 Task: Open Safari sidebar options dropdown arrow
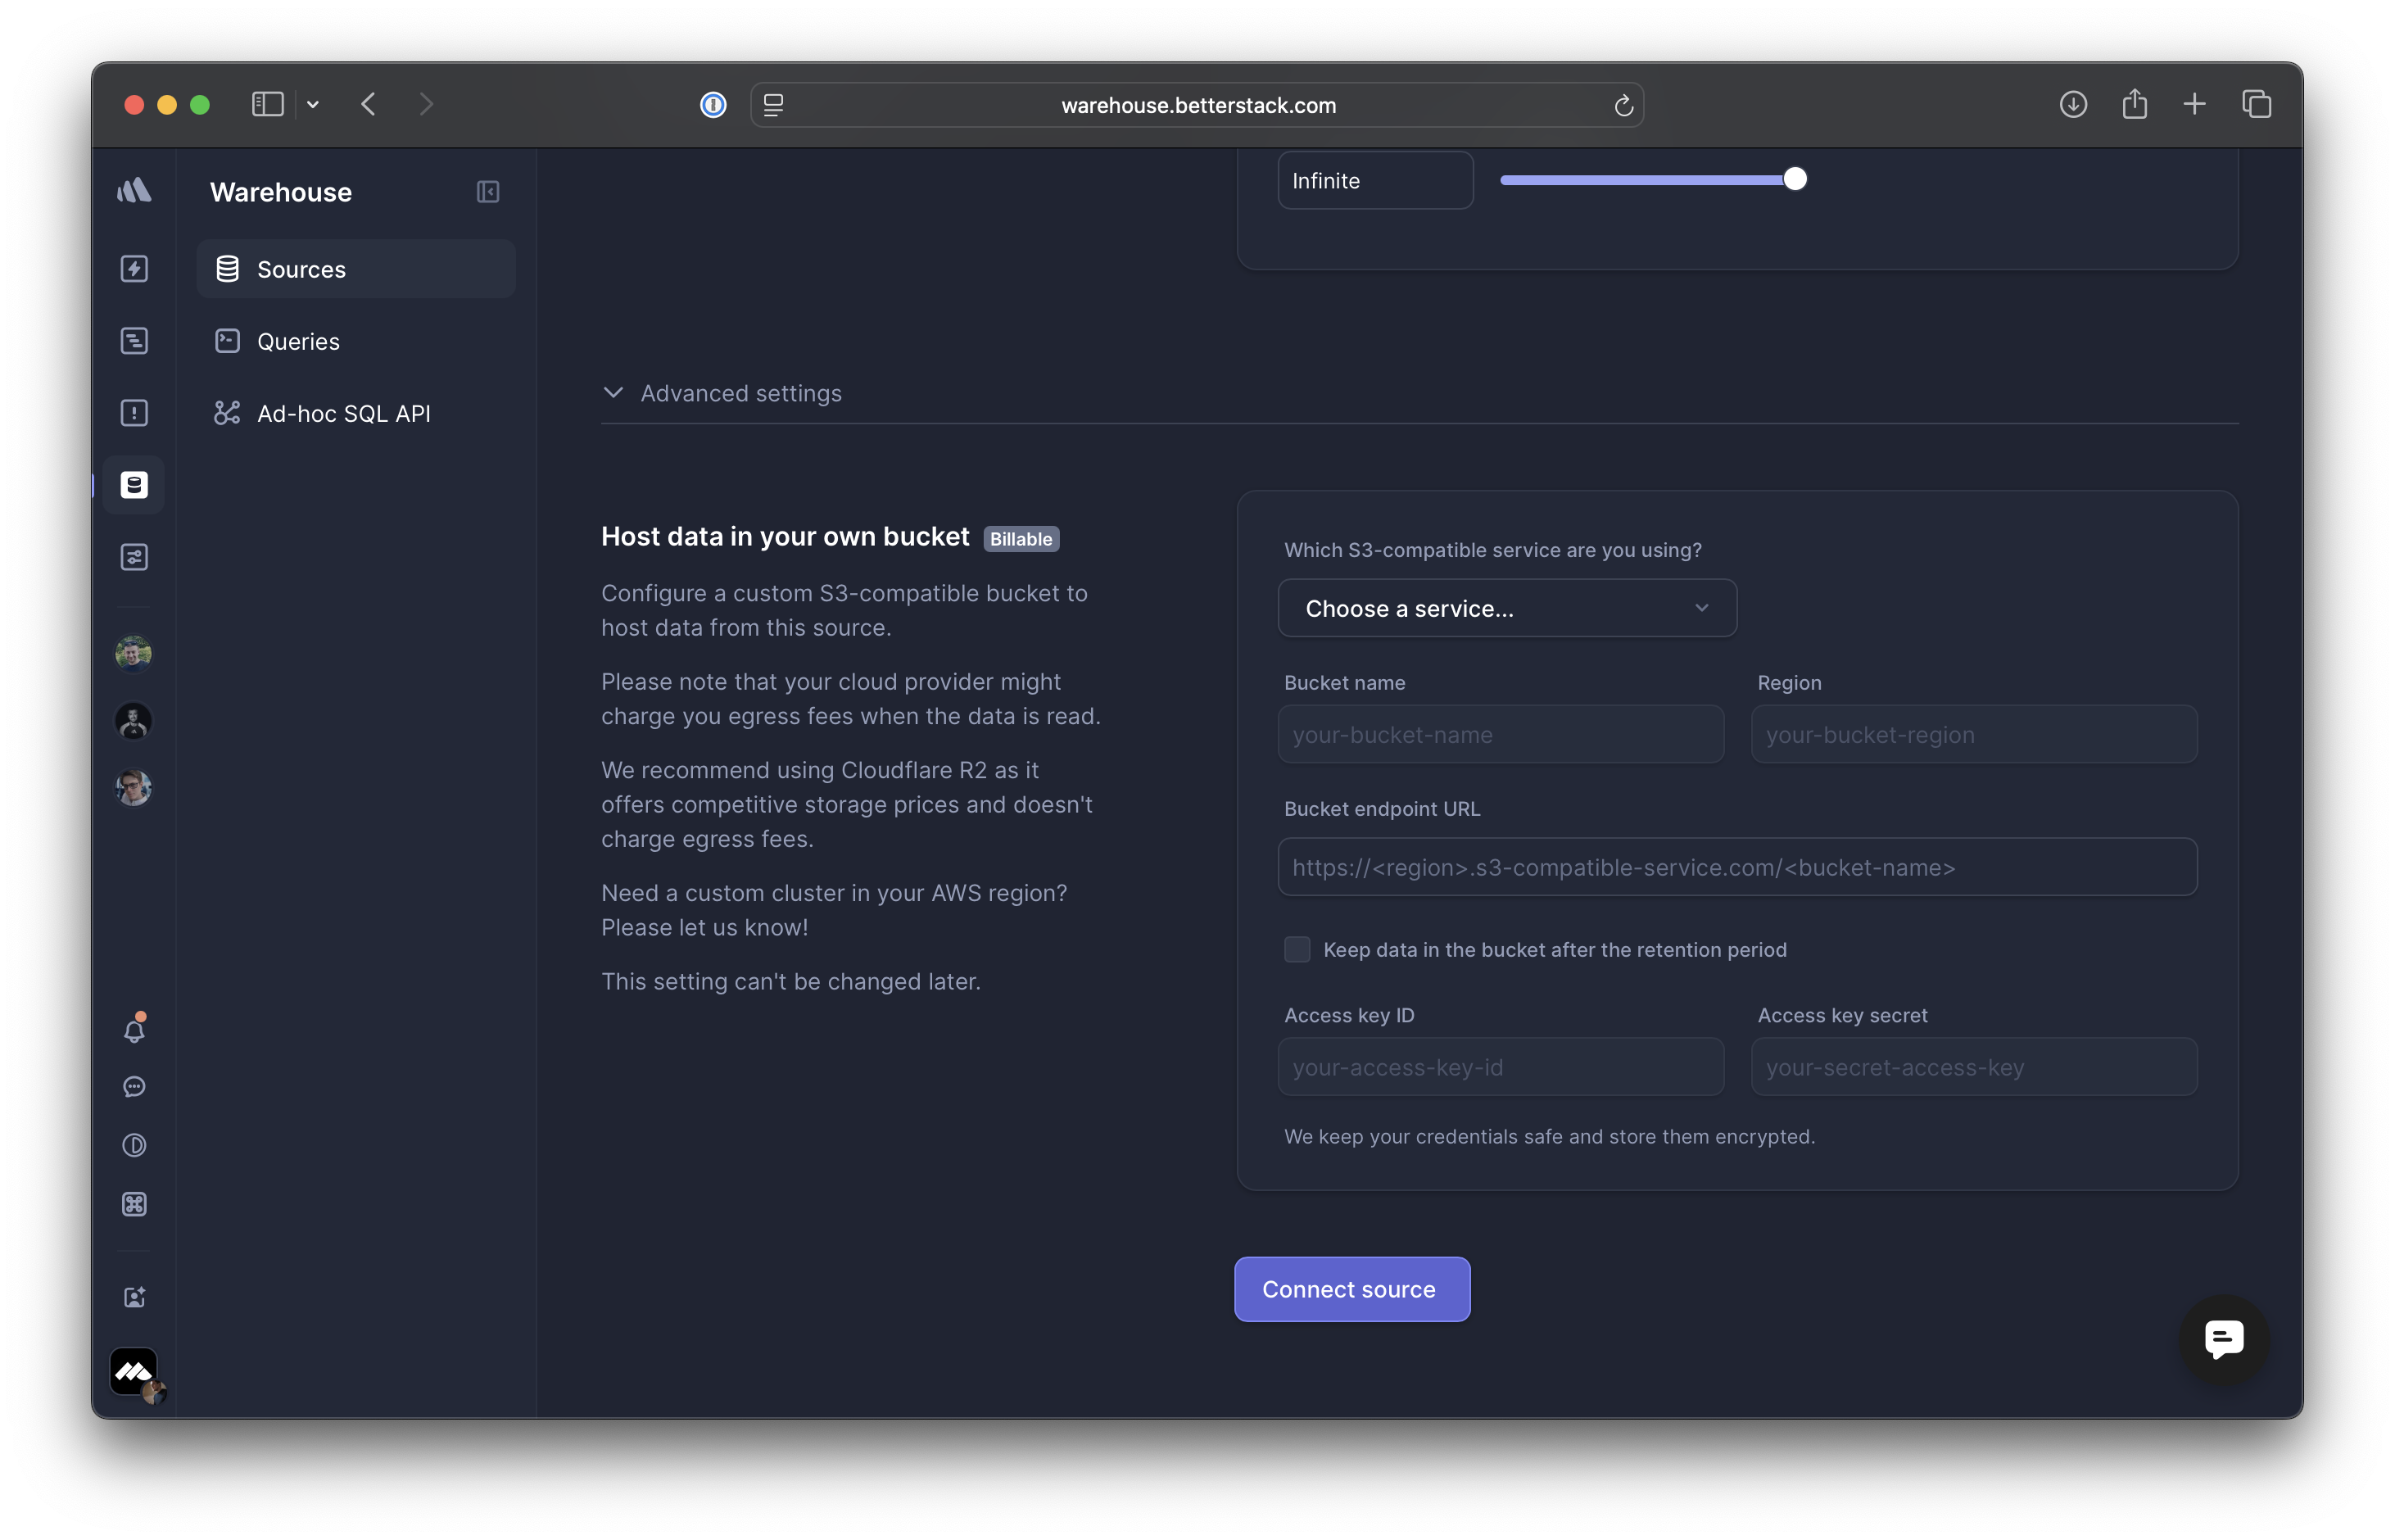click(x=313, y=104)
